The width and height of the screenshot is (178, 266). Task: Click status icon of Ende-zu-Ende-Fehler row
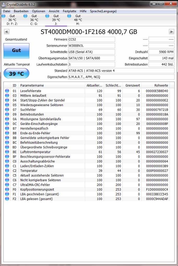7,133
